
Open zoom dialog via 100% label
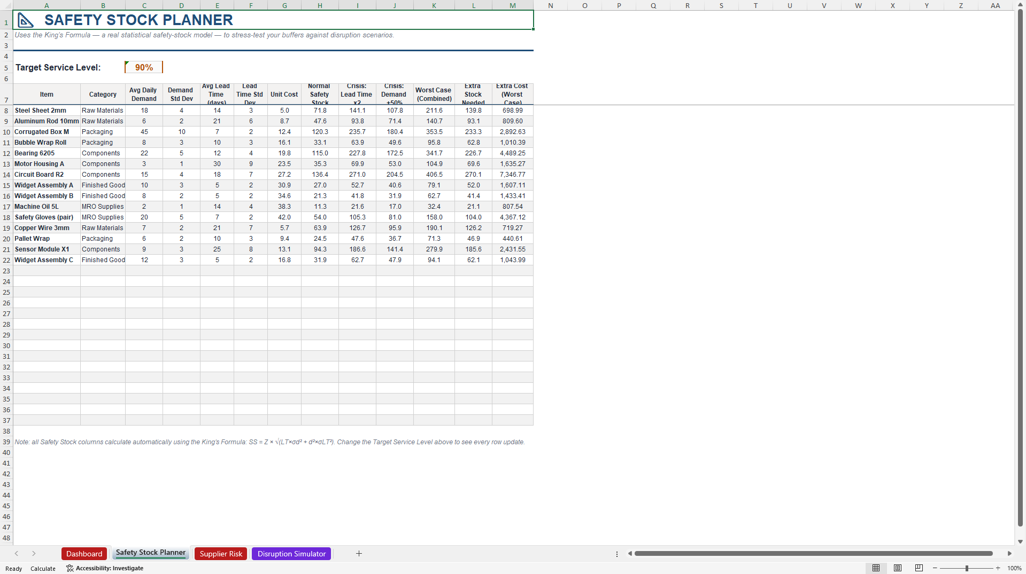click(x=1014, y=568)
